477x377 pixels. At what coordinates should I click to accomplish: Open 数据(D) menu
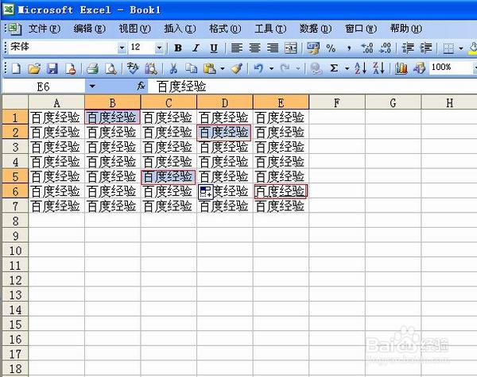pyautogui.click(x=316, y=29)
